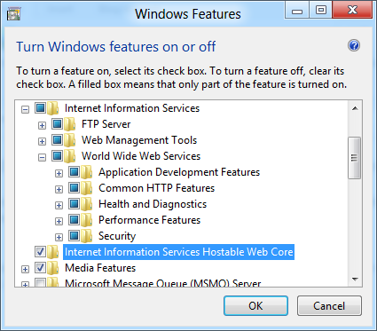Viewport: 377px width, 331px height.
Task: Click folder icon beside Web Management Tools
Action: [x=69, y=140]
